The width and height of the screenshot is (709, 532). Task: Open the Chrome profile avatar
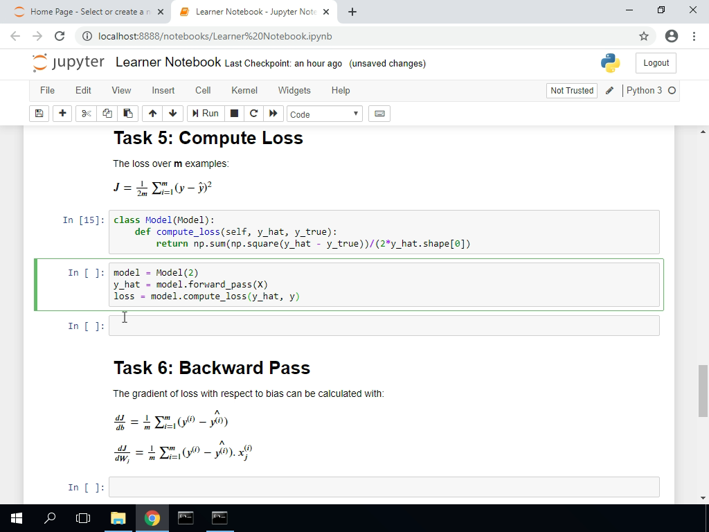(x=672, y=36)
